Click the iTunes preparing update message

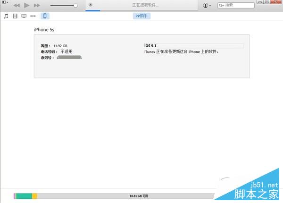tap(182, 51)
